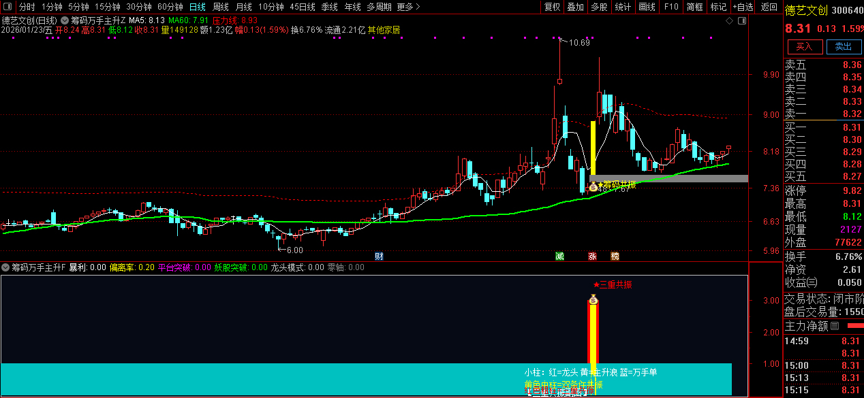864x398 pixels.
Task: Click the 财 event marker below chart
Action: coord(380,256)
